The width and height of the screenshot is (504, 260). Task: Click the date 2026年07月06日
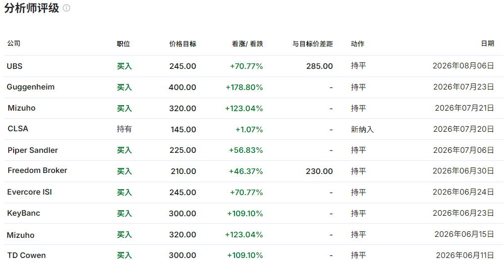[464, 150]
